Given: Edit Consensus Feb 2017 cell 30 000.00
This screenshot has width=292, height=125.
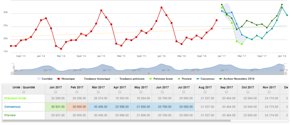Looking at the screenshot, I should pyautogui.click(x=77, y=107).
